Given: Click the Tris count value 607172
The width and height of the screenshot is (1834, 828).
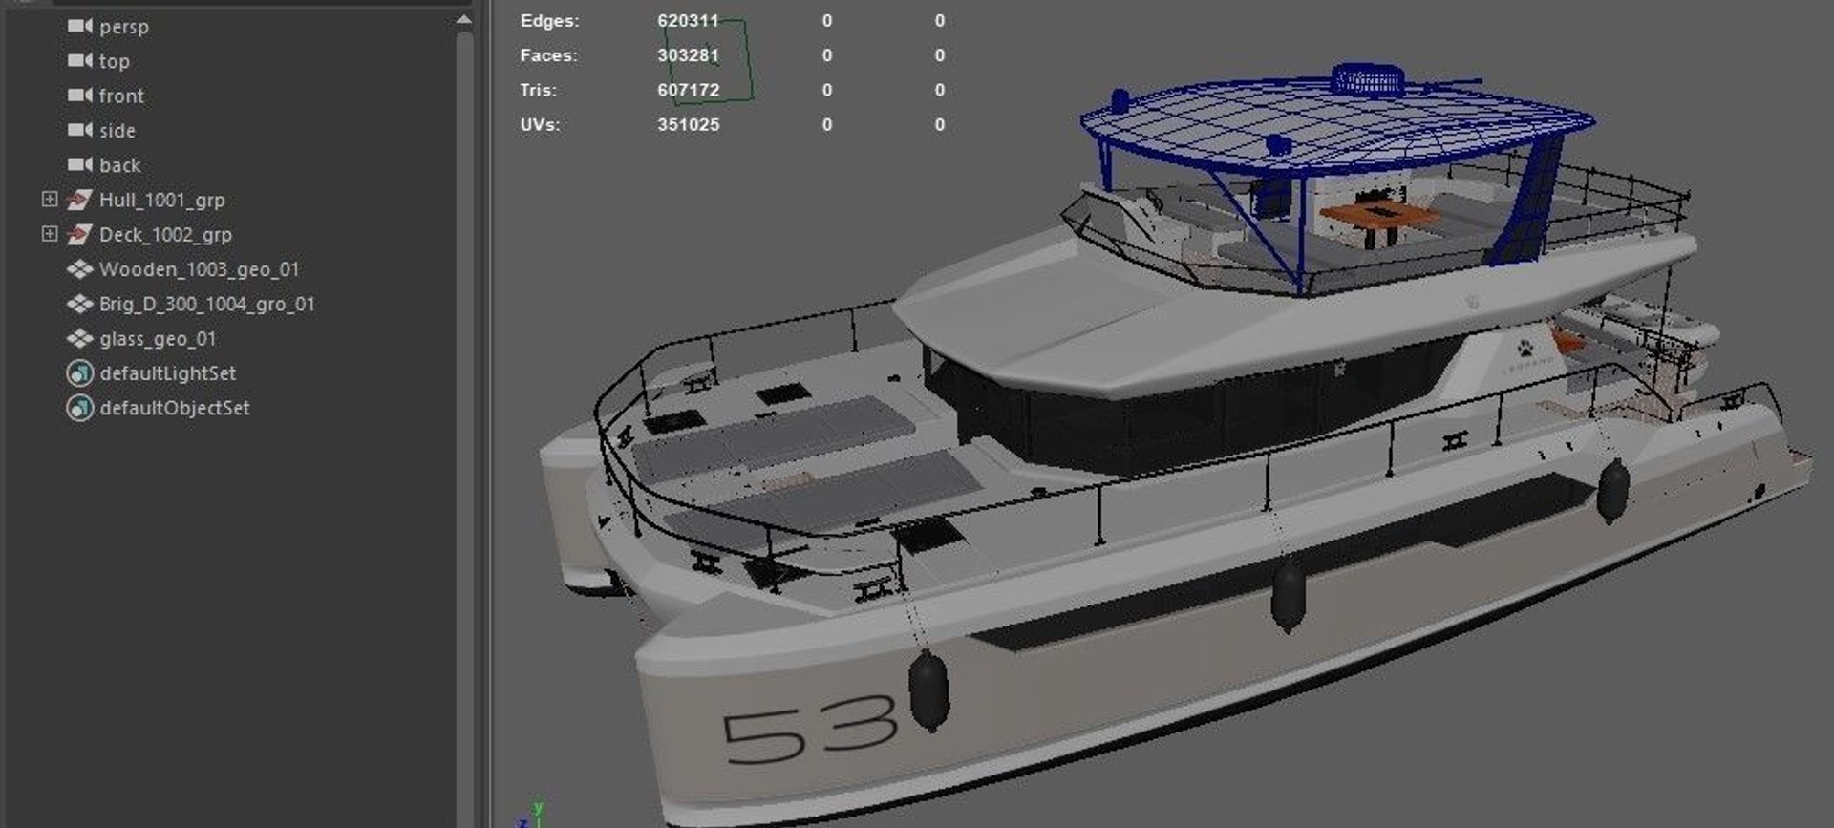Looking at the screenshot, I should pyautogui.click(x=688, y=90).
